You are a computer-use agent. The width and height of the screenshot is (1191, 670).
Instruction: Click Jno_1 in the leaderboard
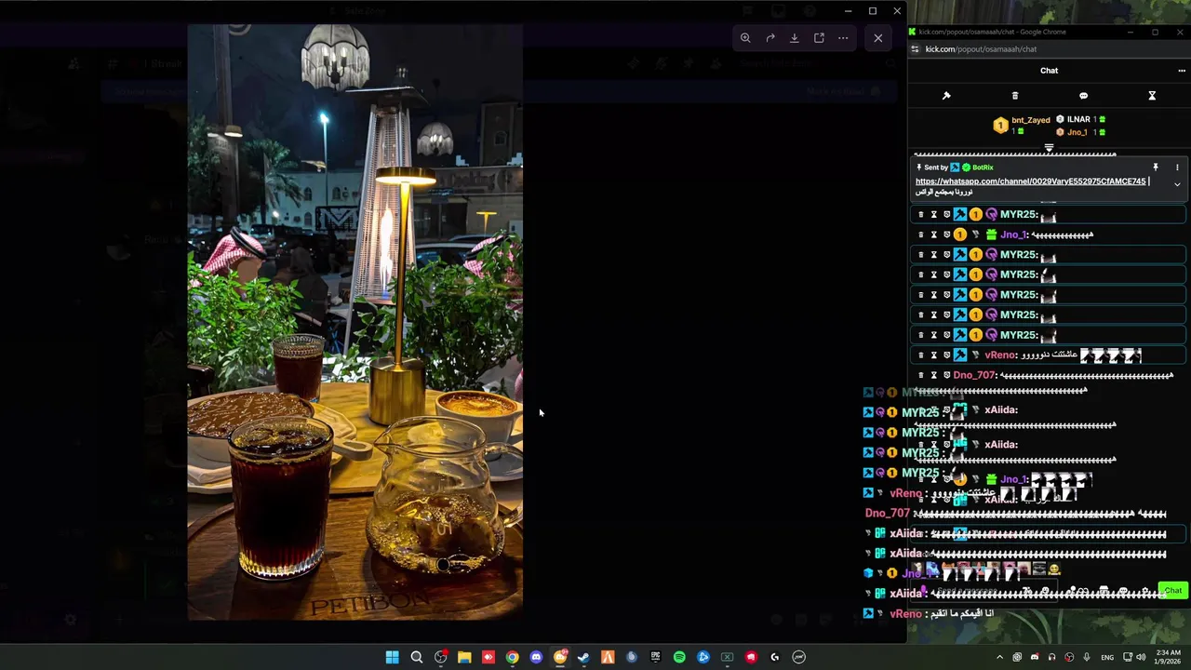(x=1077, y=132)
